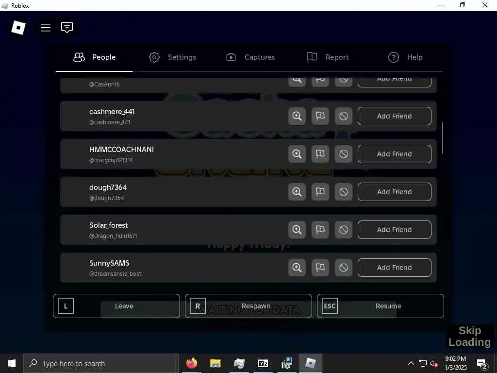Open the notification center icon
Viewport: 497px width, 373px height.
click(482, 363)
